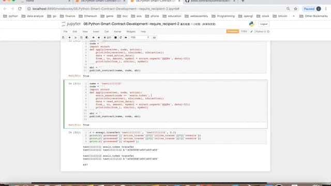Switch to the Home browser tab

coord(30,1)
